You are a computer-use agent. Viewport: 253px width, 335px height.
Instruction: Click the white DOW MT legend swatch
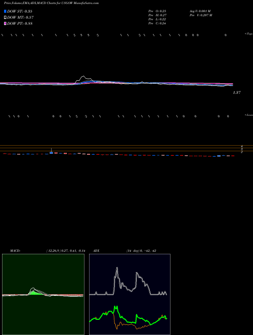point(5,18)
